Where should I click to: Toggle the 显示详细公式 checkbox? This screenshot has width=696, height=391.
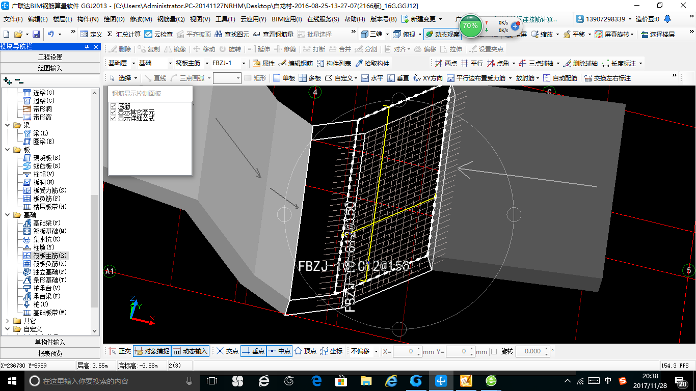pyautogui.click(x=114, y=118)
